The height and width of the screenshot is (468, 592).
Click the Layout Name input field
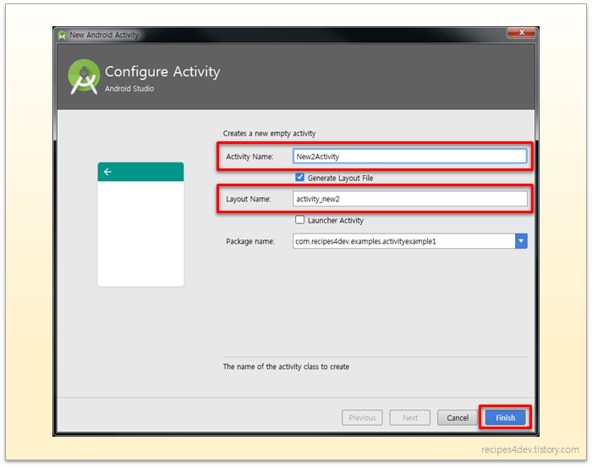tap(409, 199)
